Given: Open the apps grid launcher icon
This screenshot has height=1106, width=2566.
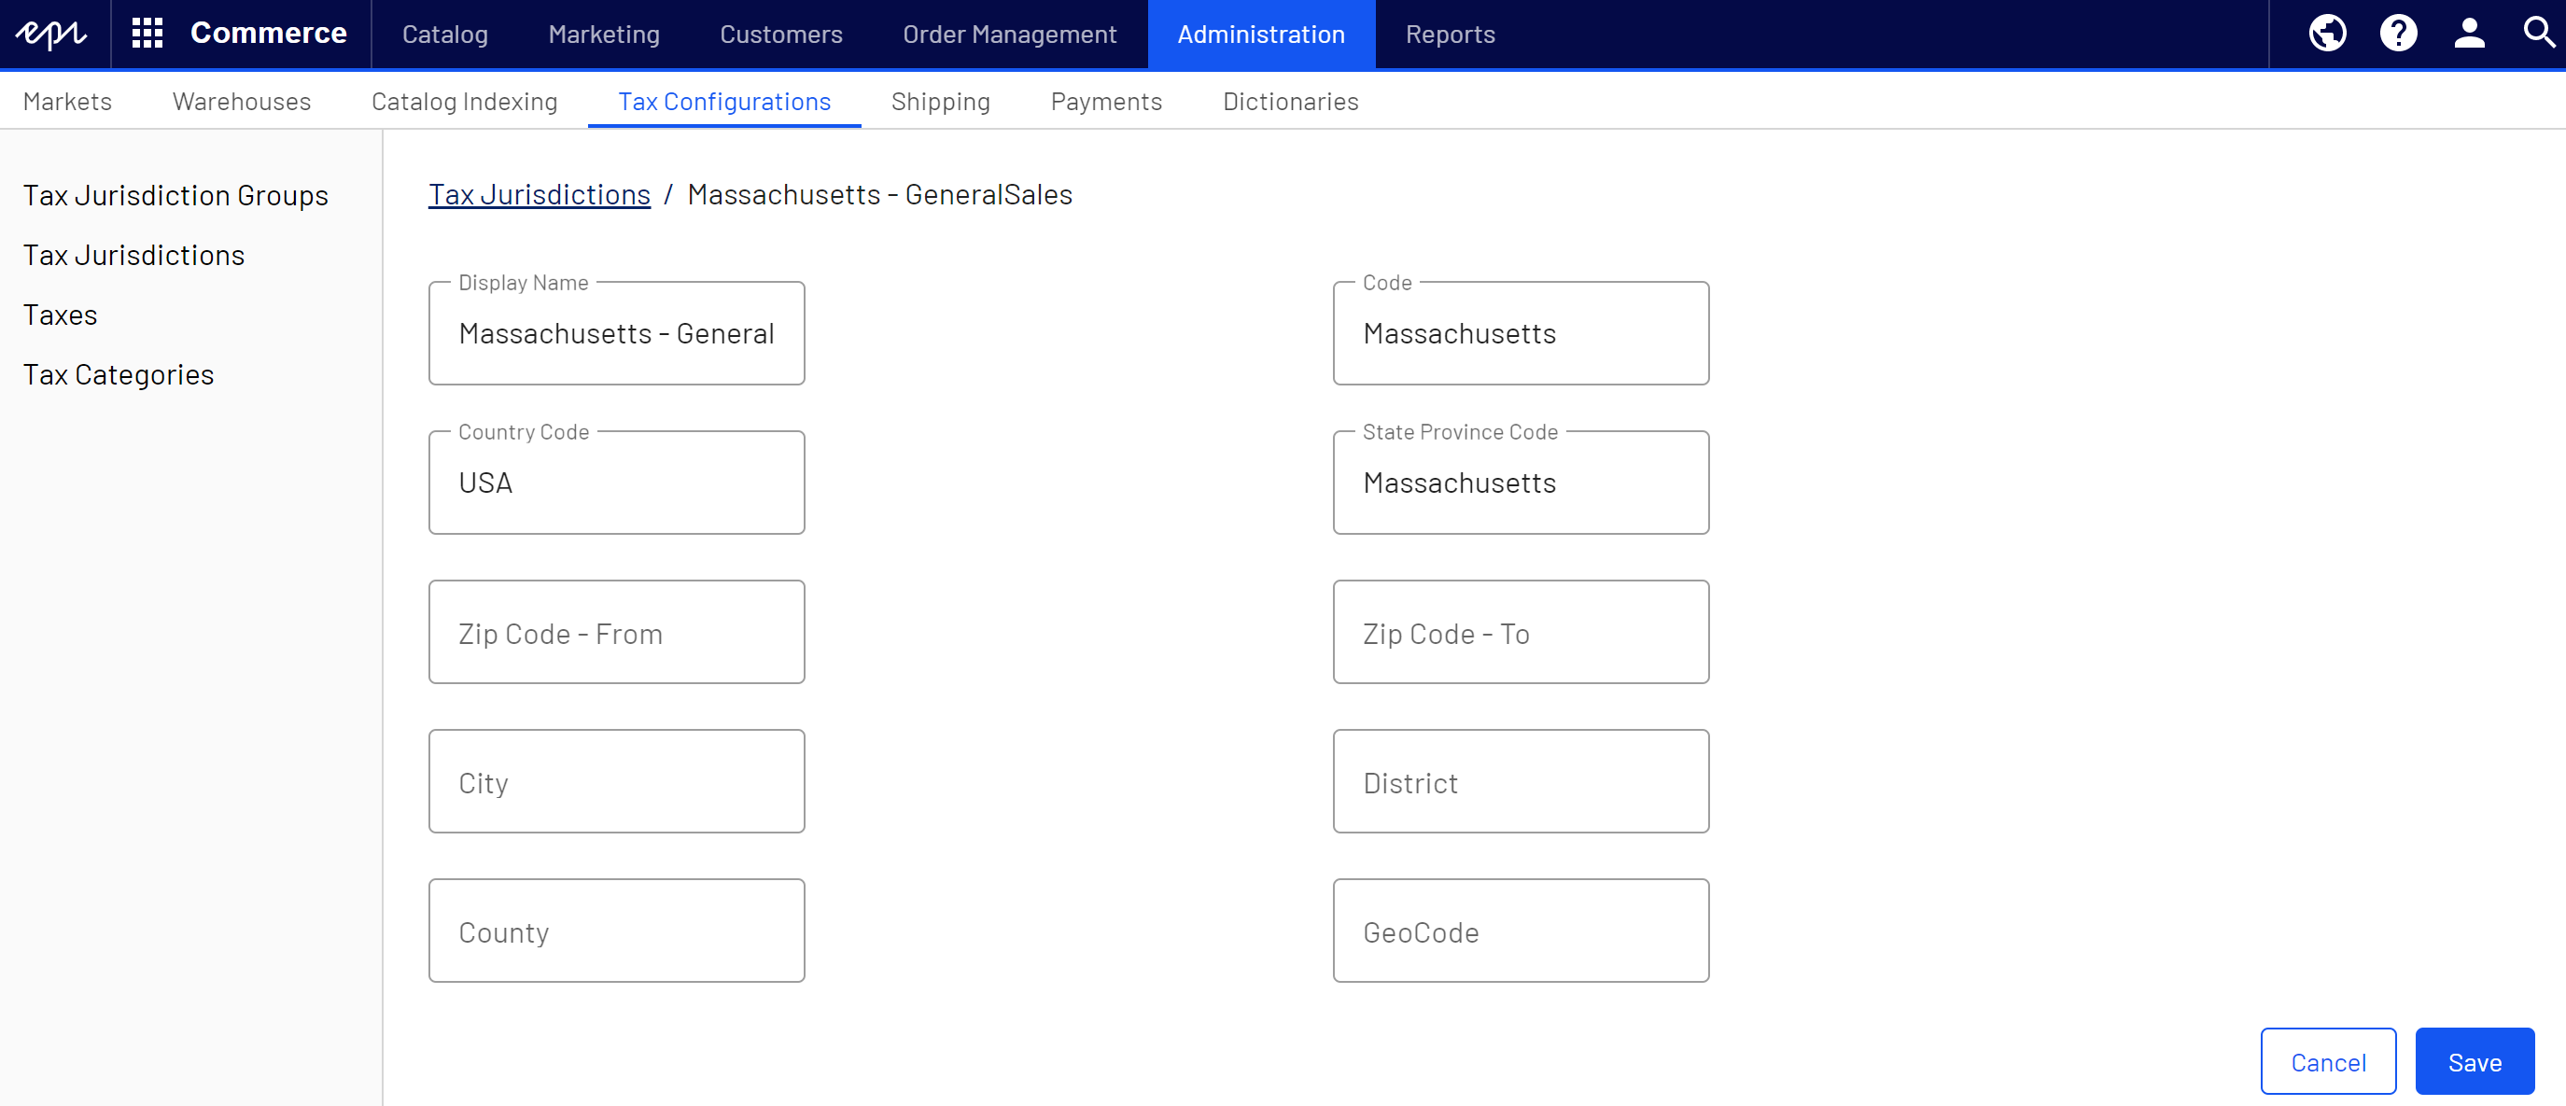Looking at the screenshot, I should (x=147, y=34).
